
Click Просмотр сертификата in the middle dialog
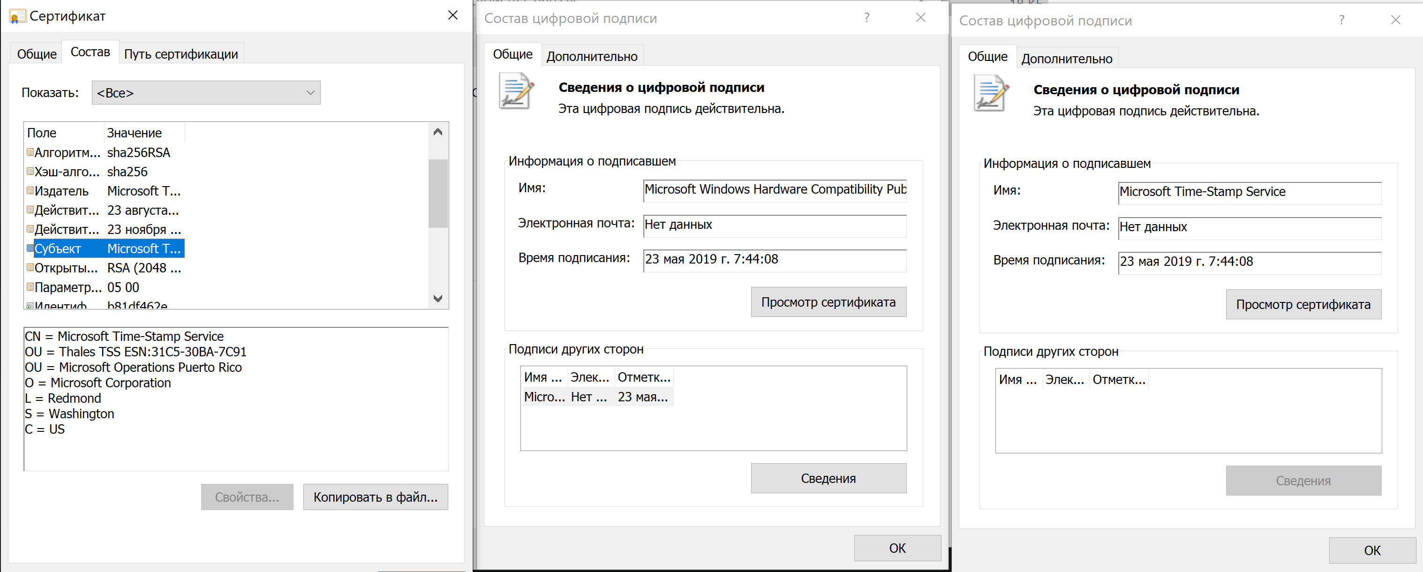[828, 302]
